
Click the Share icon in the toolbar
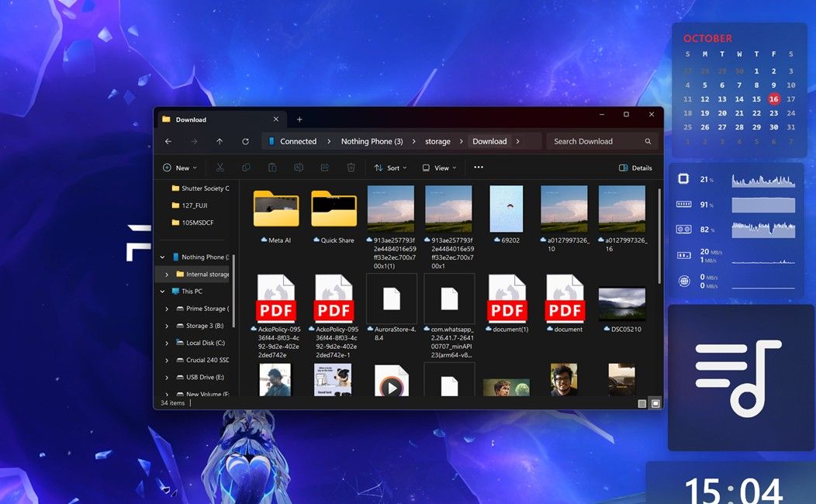(x=325, y=167)
